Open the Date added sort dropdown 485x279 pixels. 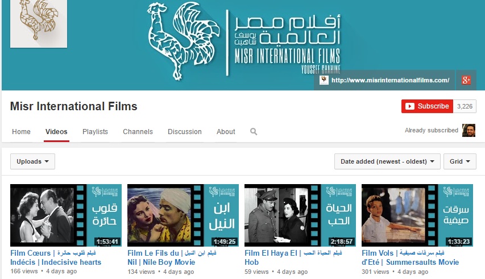(387, 161)
